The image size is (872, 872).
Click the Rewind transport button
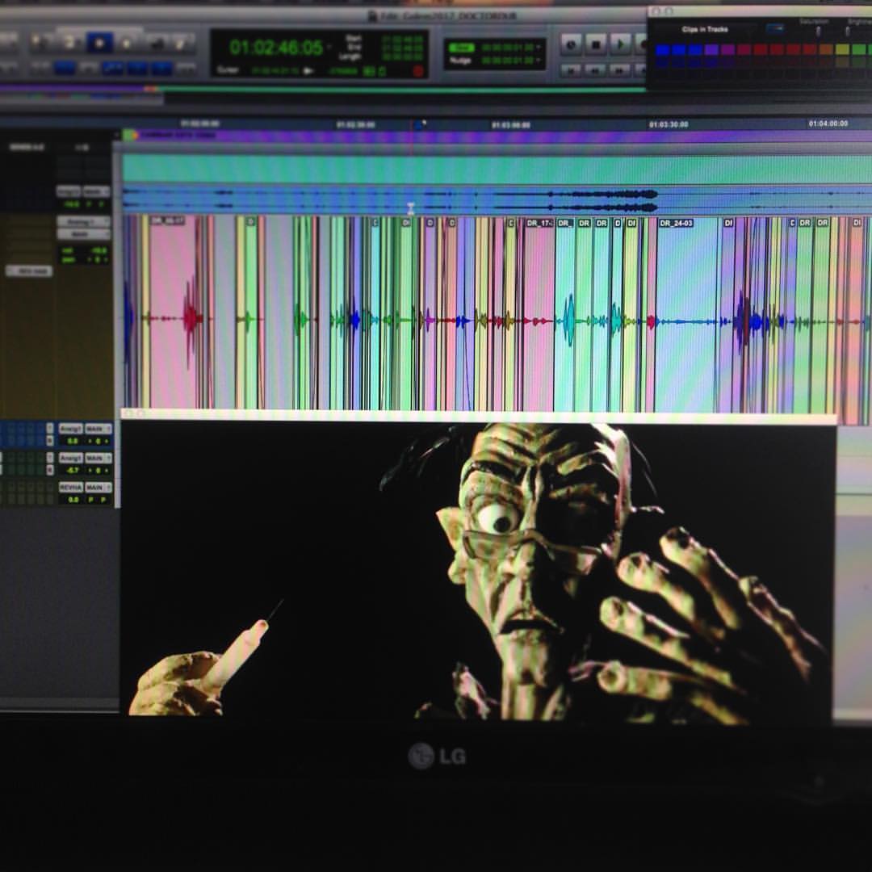click(596, 70)
